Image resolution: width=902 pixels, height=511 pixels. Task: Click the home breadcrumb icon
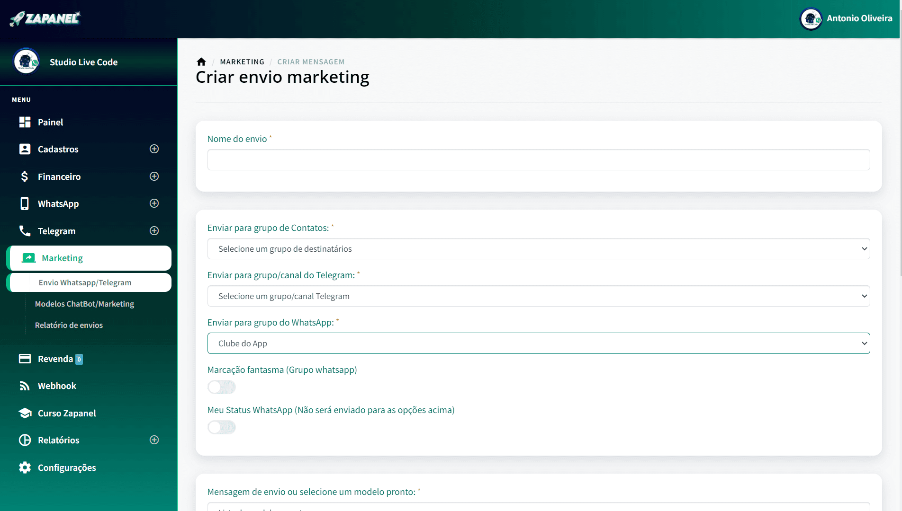(x=201, y=62)
